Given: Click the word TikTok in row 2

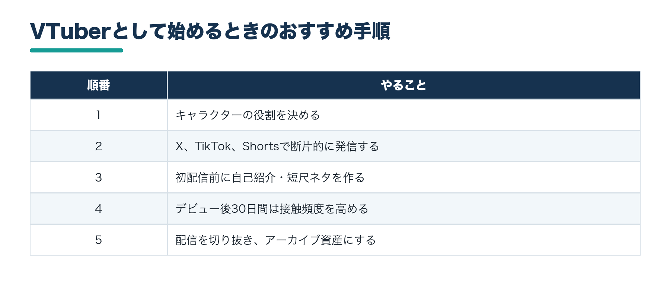Looking at the screenshot, I should pyautogui.click(x=213, y=146).
